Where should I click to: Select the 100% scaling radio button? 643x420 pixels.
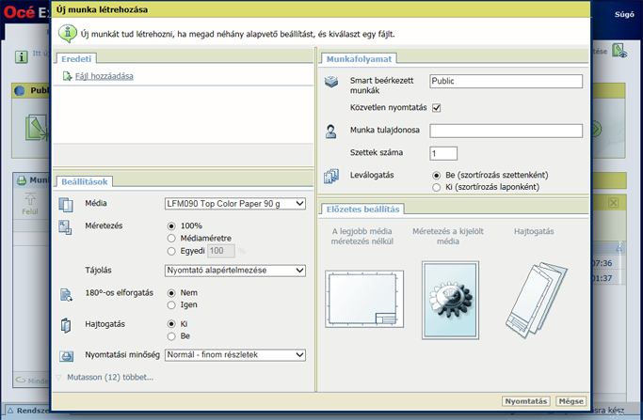tap(171, 226)
